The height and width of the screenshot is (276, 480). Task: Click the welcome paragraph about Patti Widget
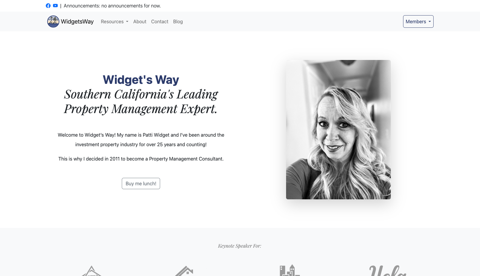(141, 140)
